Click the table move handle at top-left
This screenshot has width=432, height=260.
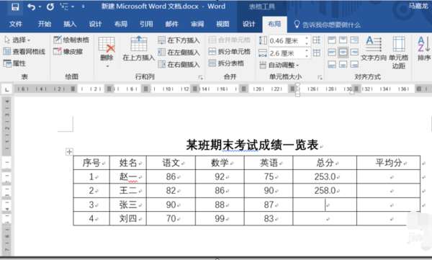(x=69, y=152)
